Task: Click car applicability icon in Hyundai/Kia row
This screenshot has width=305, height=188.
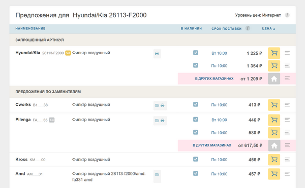Action: (157, 54)
